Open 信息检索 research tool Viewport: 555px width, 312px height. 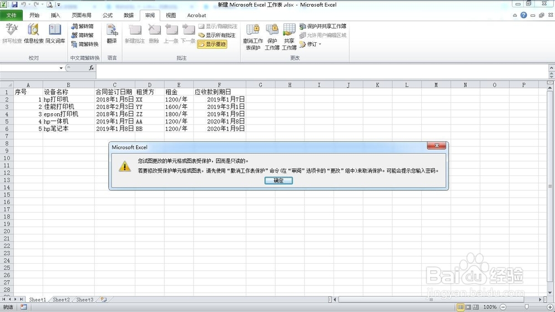click(34, 34)
